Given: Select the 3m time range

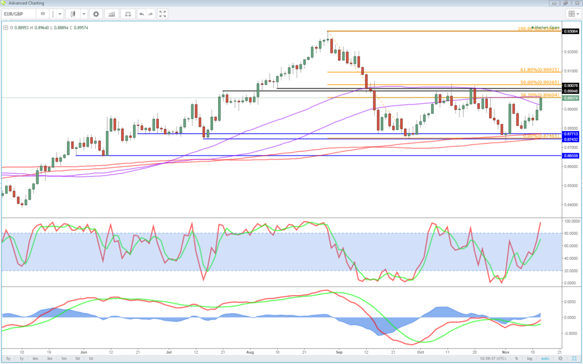Looking at the screenshot, I should pyautogui.click(x=50, y=358).
